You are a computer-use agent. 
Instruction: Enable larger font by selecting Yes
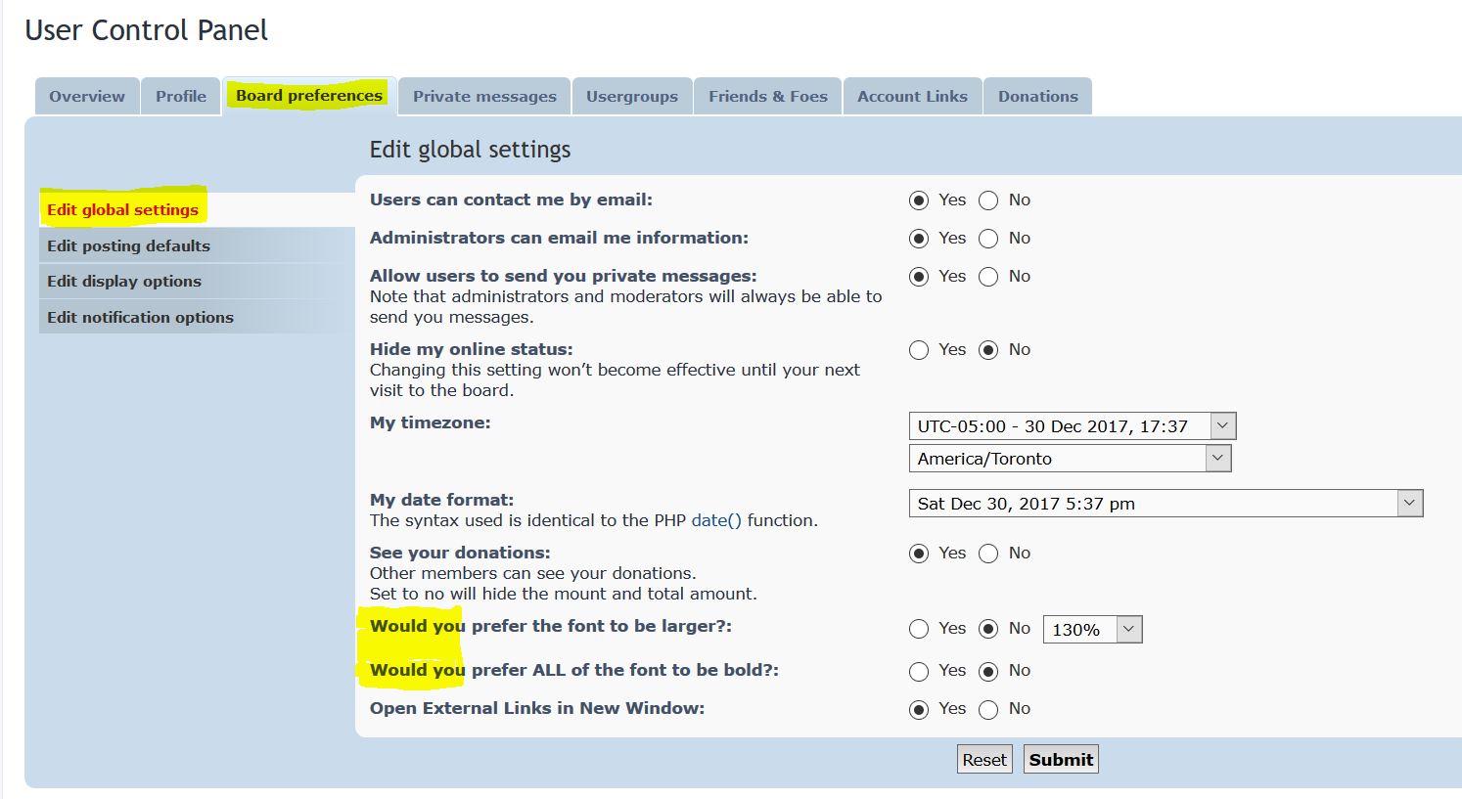918,629
